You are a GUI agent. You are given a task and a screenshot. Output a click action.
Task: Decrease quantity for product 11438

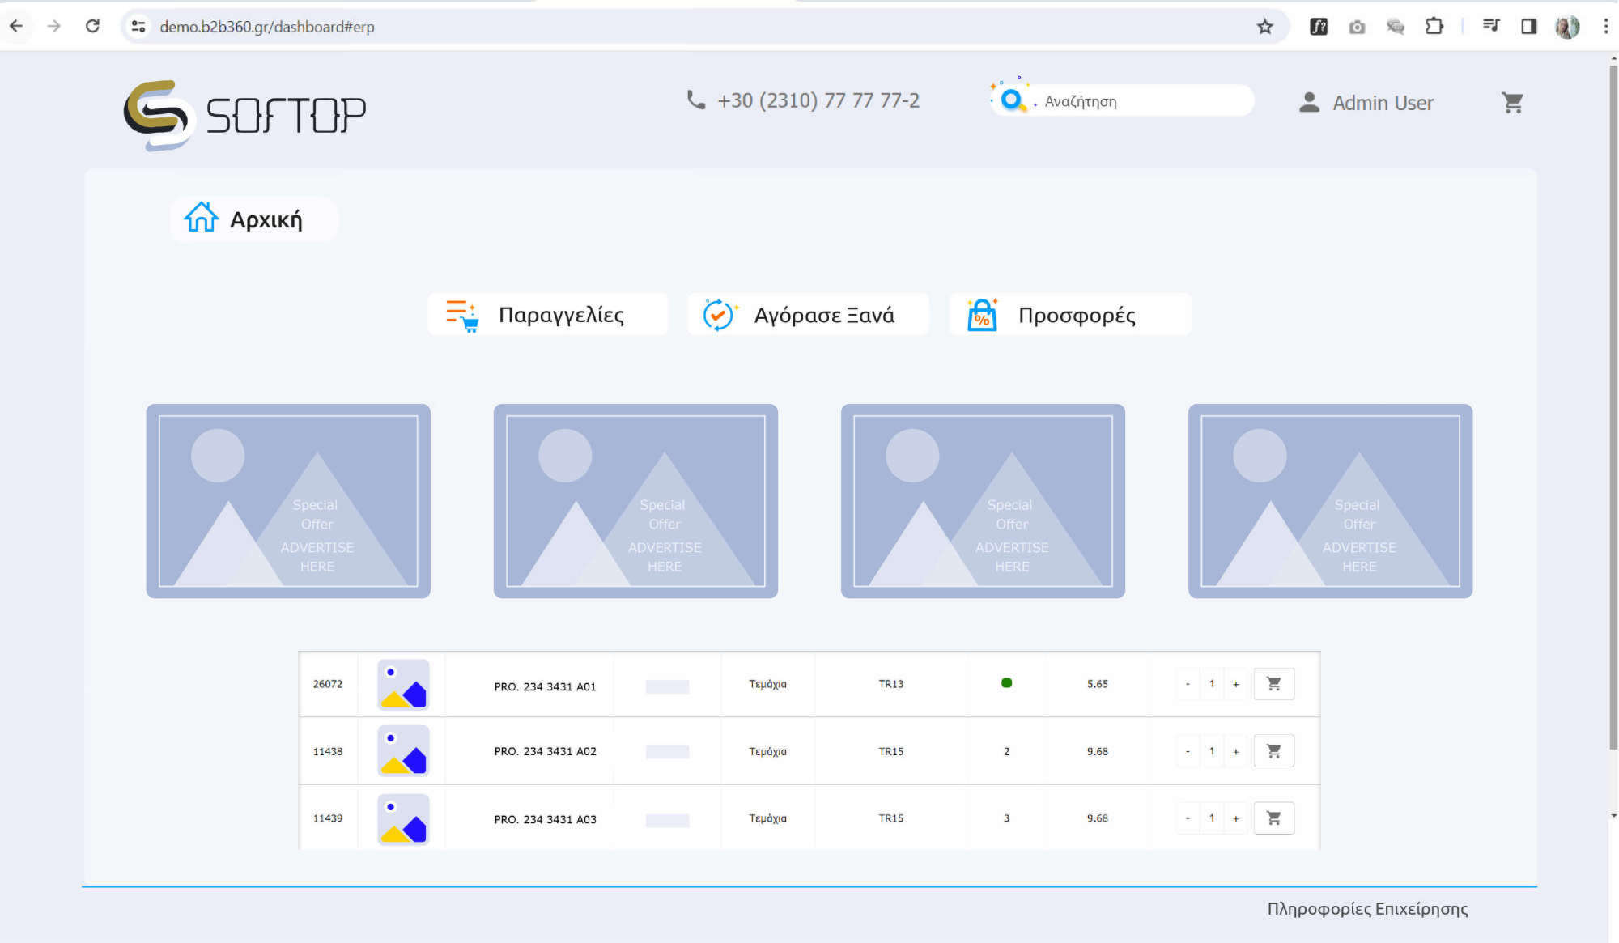(x=1188, y=751)
